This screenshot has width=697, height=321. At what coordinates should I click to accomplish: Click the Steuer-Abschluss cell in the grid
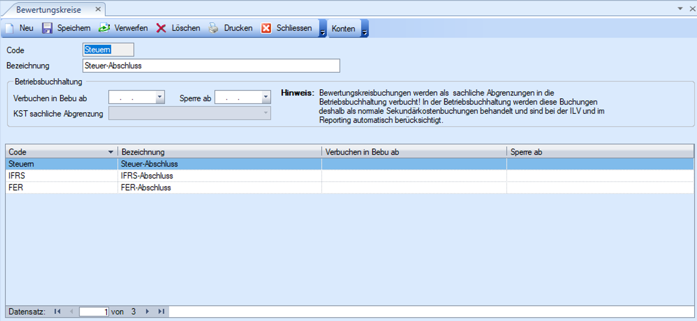click(220, 164)
